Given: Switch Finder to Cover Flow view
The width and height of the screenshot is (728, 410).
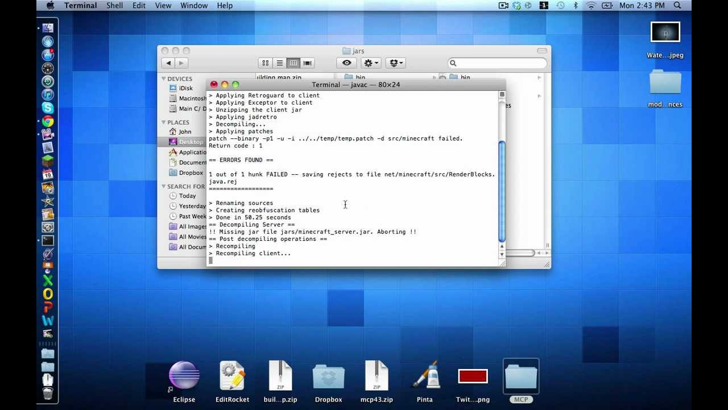Looking at the screenshot, I should [x=307, y=63].
